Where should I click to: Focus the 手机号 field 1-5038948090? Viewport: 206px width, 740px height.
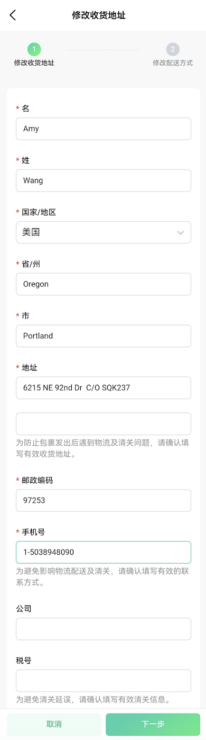tap(104, 552)
